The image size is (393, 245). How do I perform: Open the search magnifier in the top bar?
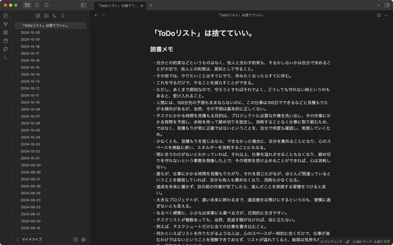37,5
